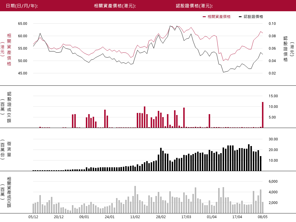Click the 13/02 date axis label
This screenshot has height=222, width=296.
pos(135,217)
